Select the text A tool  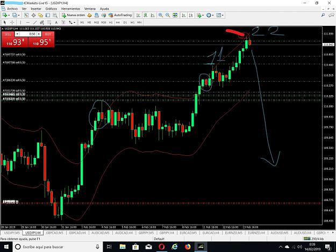(56, 22)
